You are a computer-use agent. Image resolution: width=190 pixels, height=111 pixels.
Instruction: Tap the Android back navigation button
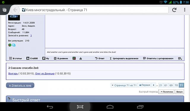50,107
